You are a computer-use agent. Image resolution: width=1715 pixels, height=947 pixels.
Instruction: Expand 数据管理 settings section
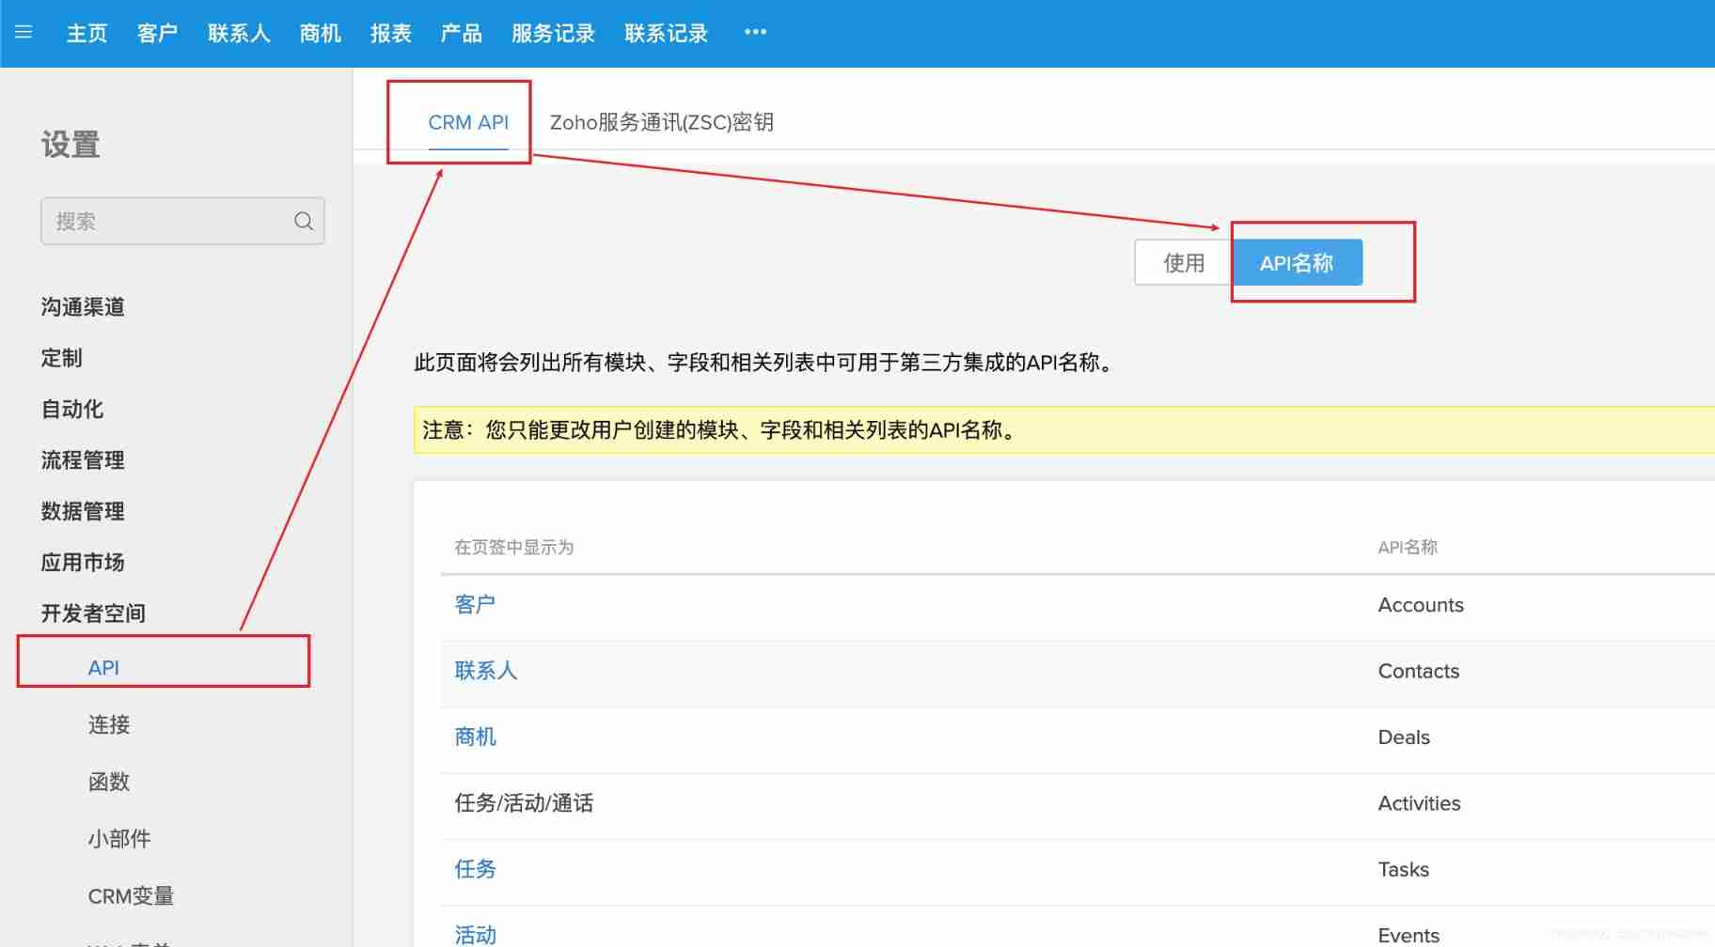(83, 511)
